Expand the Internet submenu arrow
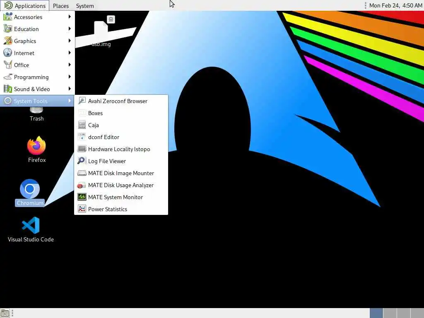The width and height of the screenshot is (424, 318). coord(70,53)
